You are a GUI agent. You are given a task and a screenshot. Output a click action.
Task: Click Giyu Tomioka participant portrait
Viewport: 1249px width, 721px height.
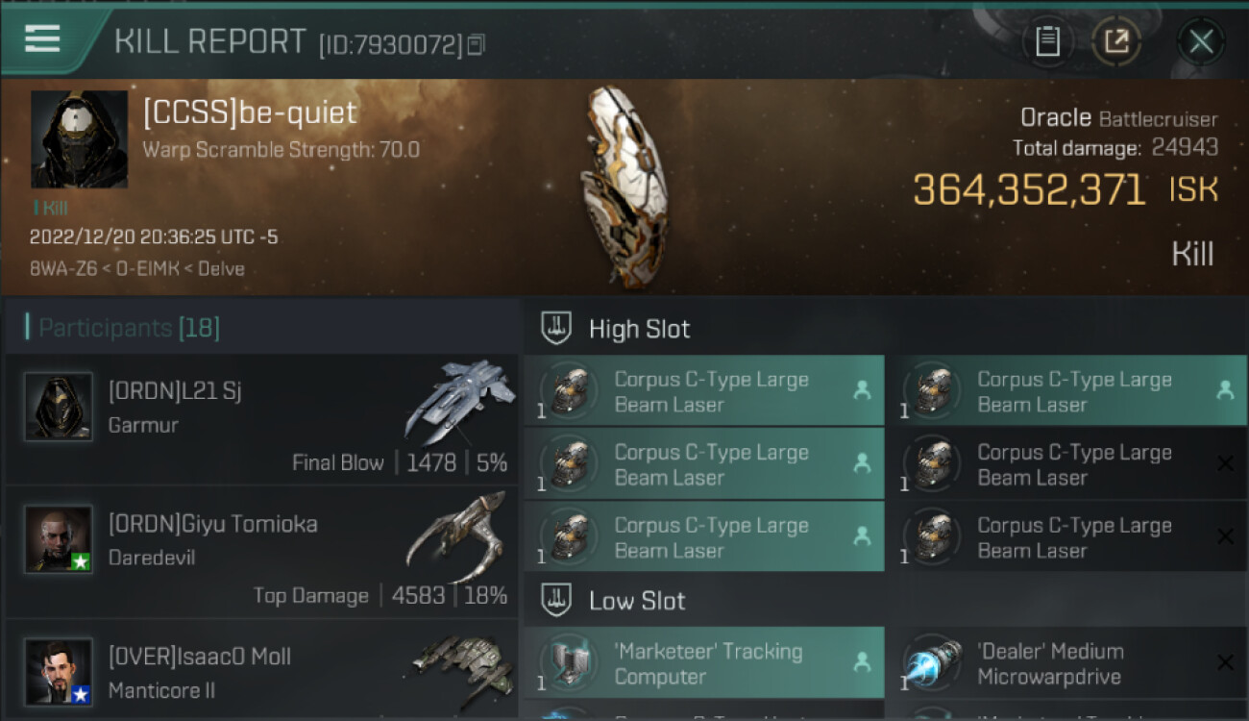[59, 539]
